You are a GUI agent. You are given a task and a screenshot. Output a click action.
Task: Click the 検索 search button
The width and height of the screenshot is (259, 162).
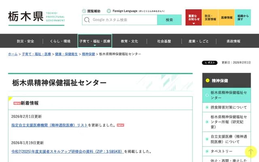169,20
